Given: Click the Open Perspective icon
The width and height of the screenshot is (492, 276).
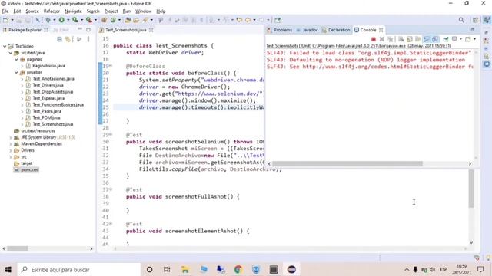Looking at the screenshot, I should (475, 20).
